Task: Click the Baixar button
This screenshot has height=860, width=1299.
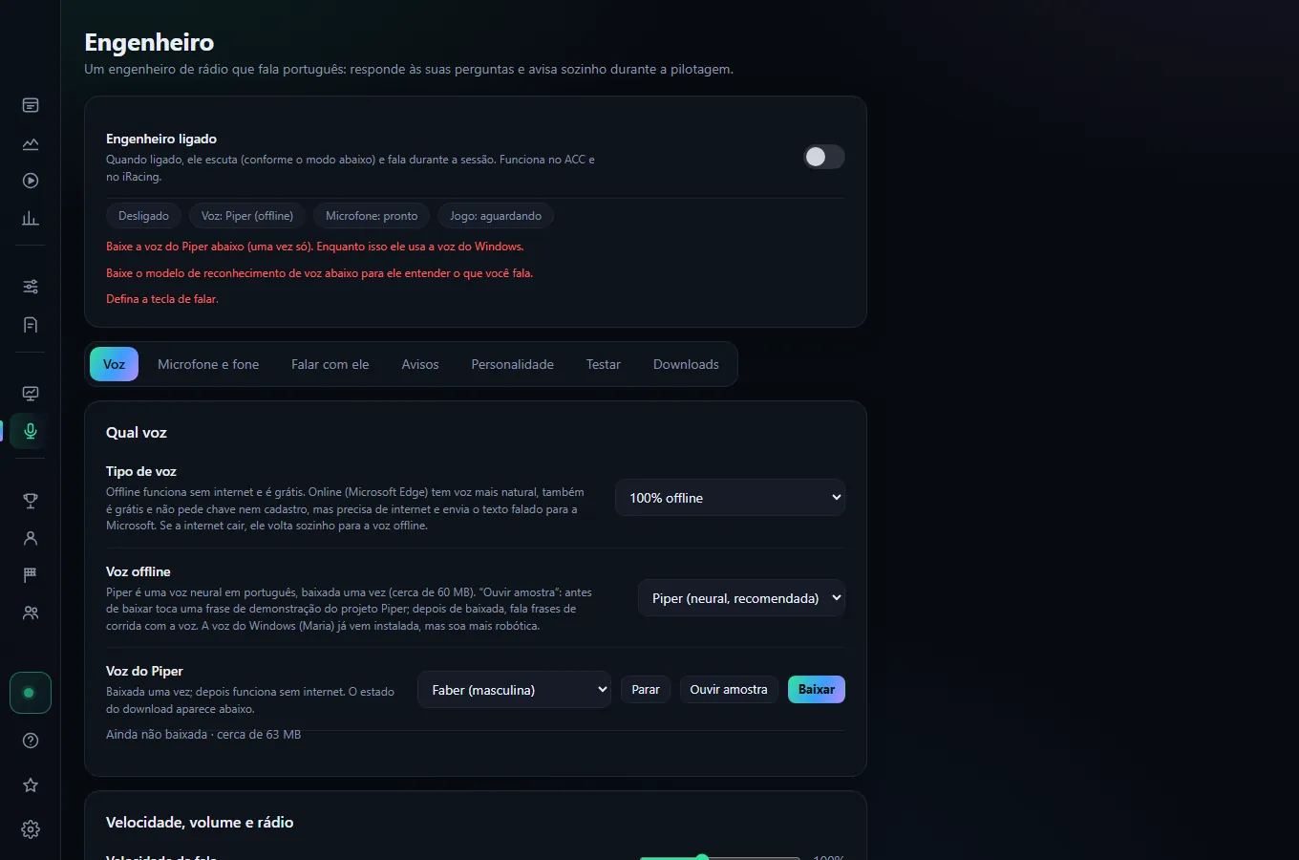Action: click(x=817, y=690)
